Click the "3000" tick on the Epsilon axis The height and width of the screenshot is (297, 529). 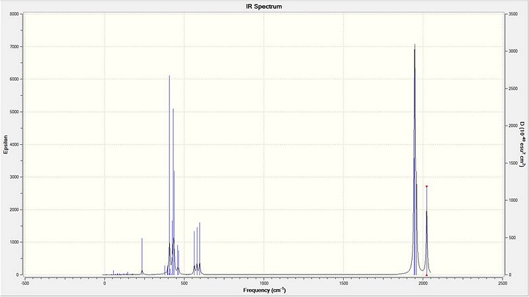(x=15, y=177)
